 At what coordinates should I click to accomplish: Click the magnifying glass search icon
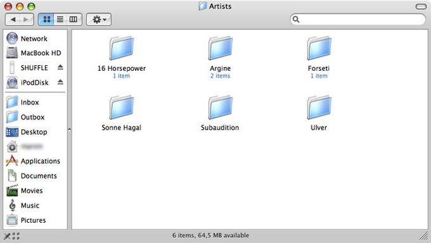pos(296,19)
